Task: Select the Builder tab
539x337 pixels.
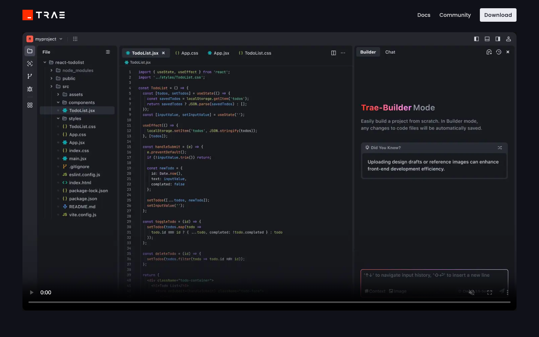Action: [x=368, y=52]
